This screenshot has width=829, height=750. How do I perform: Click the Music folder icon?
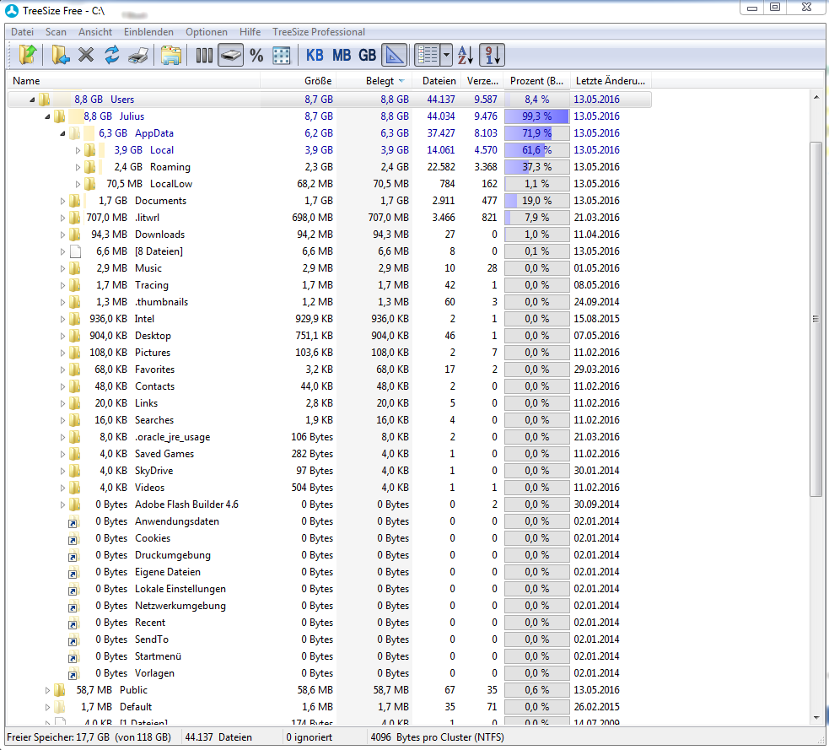74,268
